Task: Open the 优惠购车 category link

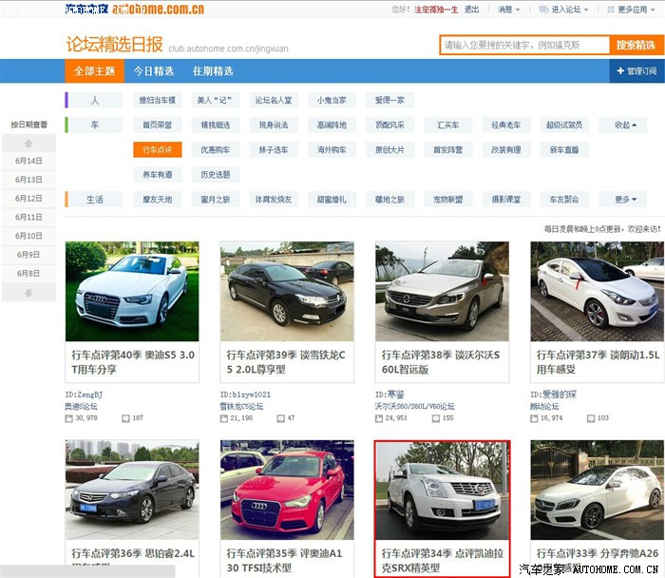Action: click(215, 150)
